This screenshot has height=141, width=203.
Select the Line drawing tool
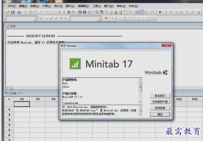click(x=139, y=18)
